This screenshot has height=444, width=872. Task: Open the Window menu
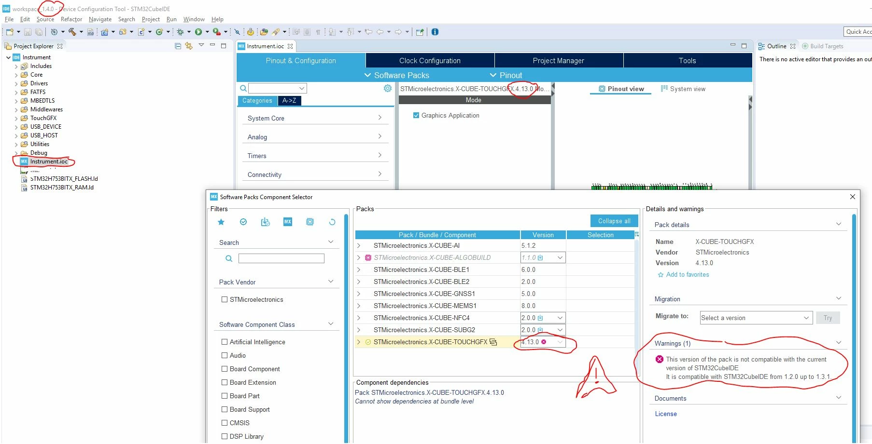[194, 19]
